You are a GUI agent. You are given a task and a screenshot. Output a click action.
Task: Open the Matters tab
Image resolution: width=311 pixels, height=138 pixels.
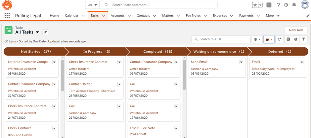click(168, 16)
